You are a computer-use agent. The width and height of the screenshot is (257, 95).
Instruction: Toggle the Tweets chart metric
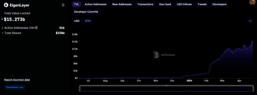tap(202, 4)
